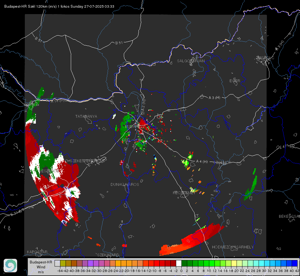Click the Budapest-HR Wind m/s legend title
Screen dimensions: 300x276
click(x=41, y=267)
